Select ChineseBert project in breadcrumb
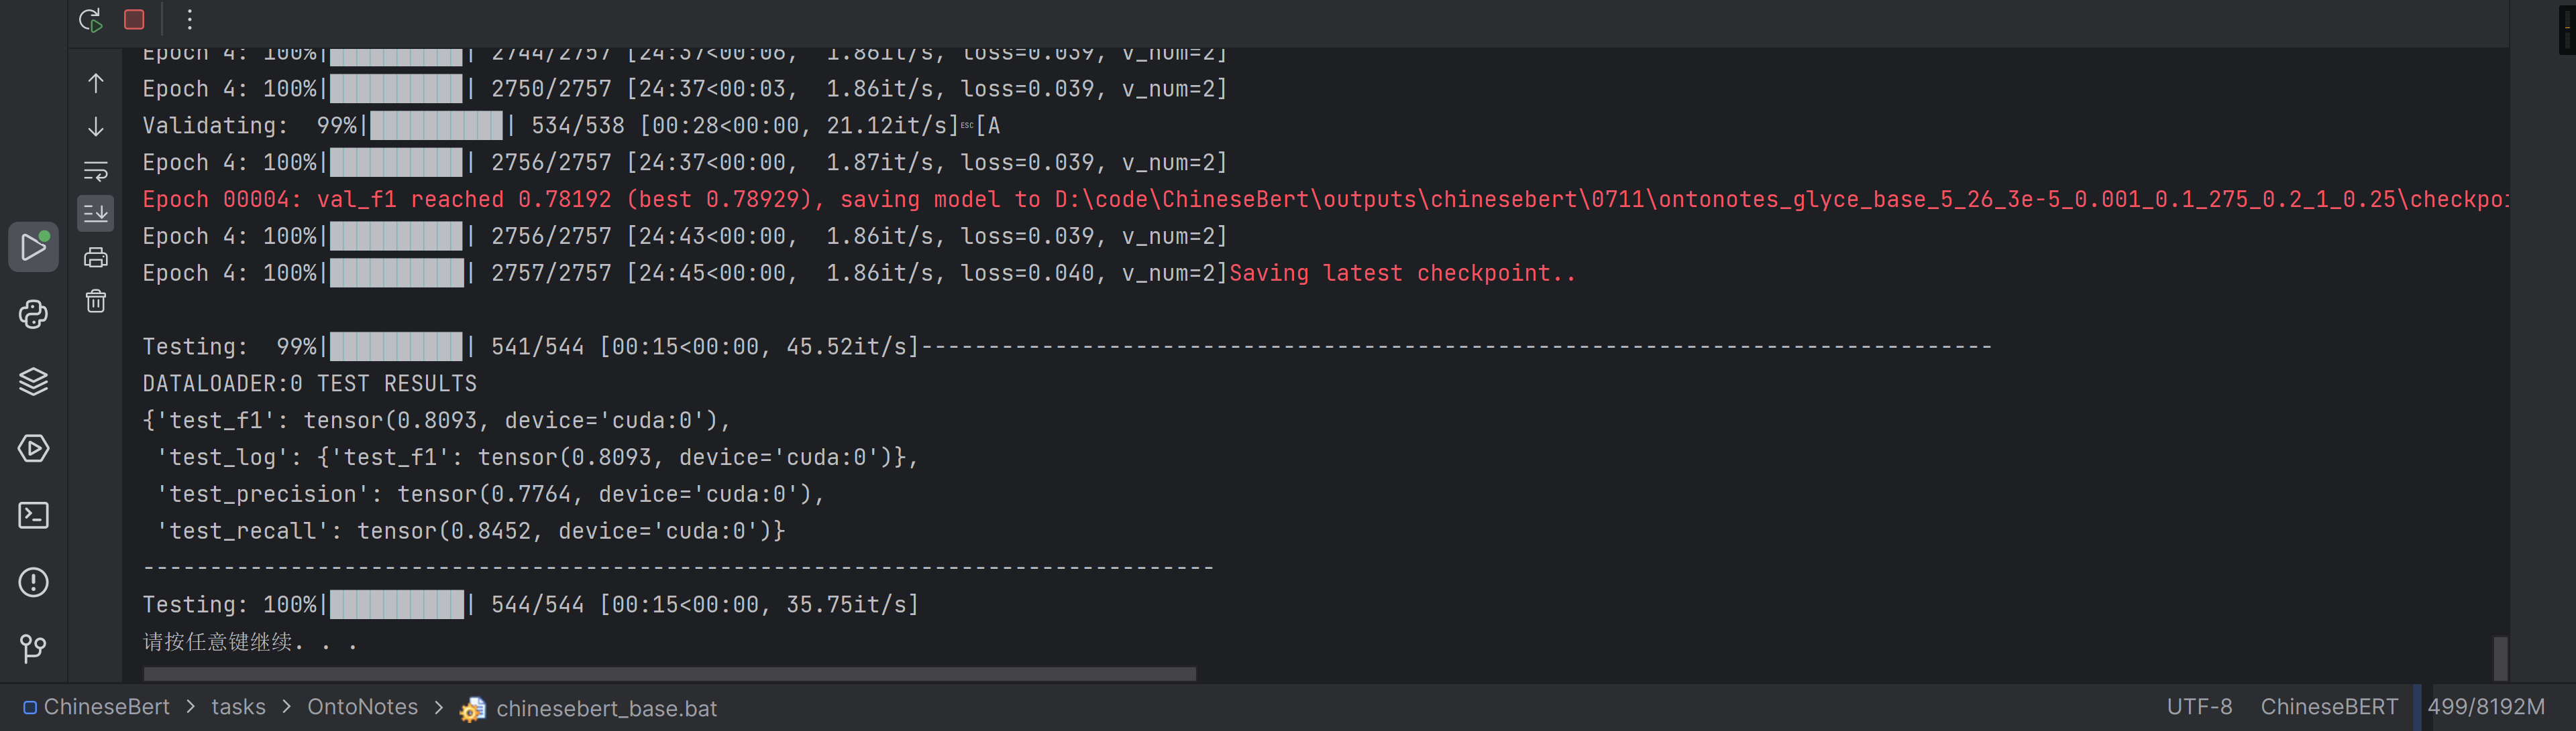Image resolution: width=2576 pixels, height=731 pixels. pos(97,707)
